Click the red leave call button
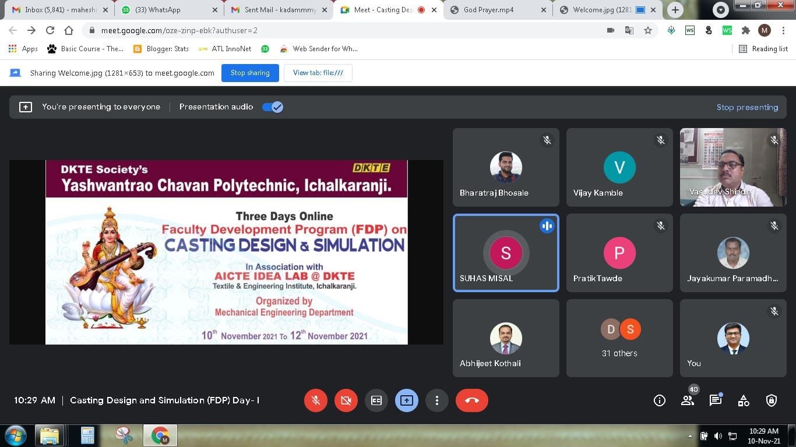 (471, 400)
